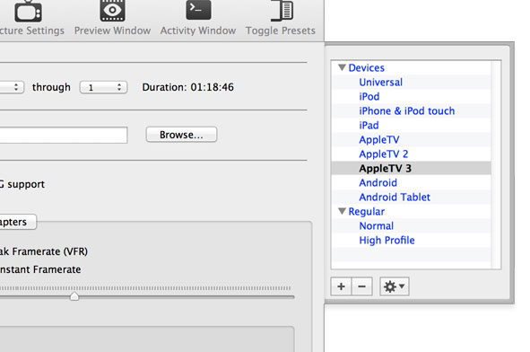The image size is (530, 352).
Task: Add a new preset with the plus button
Action: (x=341, y=286)
